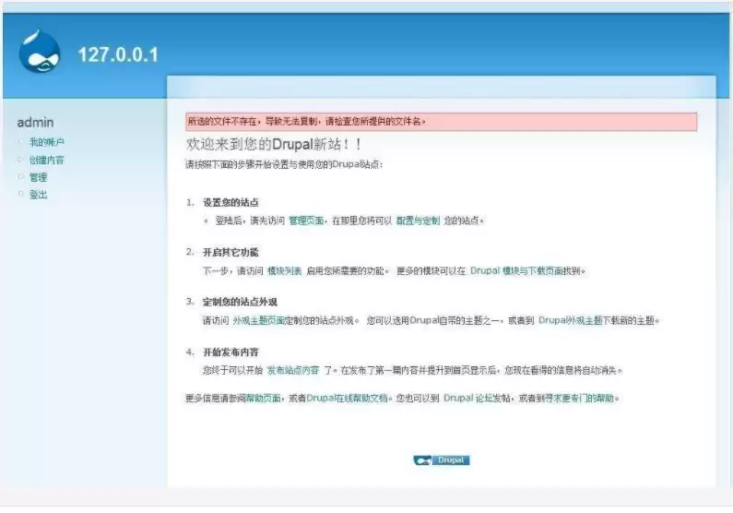Click the 开启其它功能 step heading
This screenshot has width=733, height=513.
231,253
